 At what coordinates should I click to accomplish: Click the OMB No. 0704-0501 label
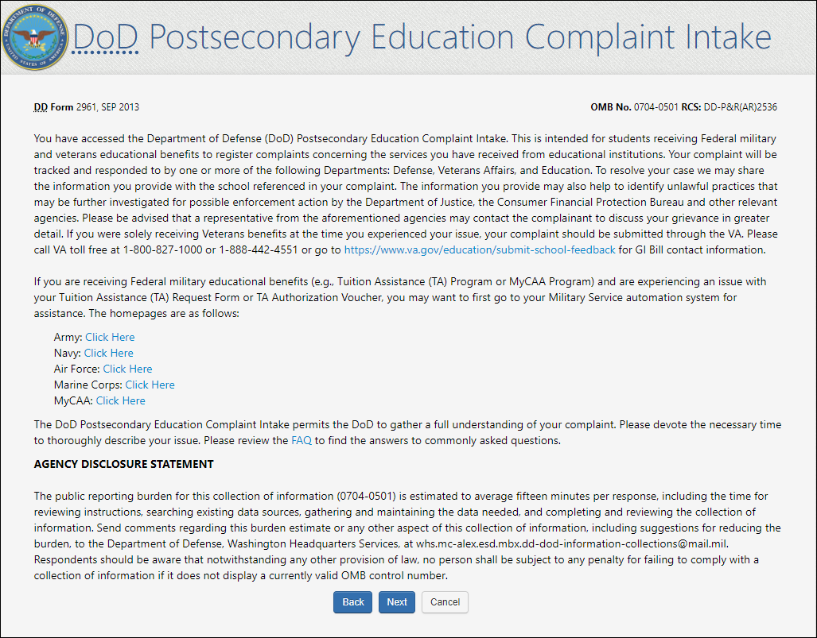(634, 106)
